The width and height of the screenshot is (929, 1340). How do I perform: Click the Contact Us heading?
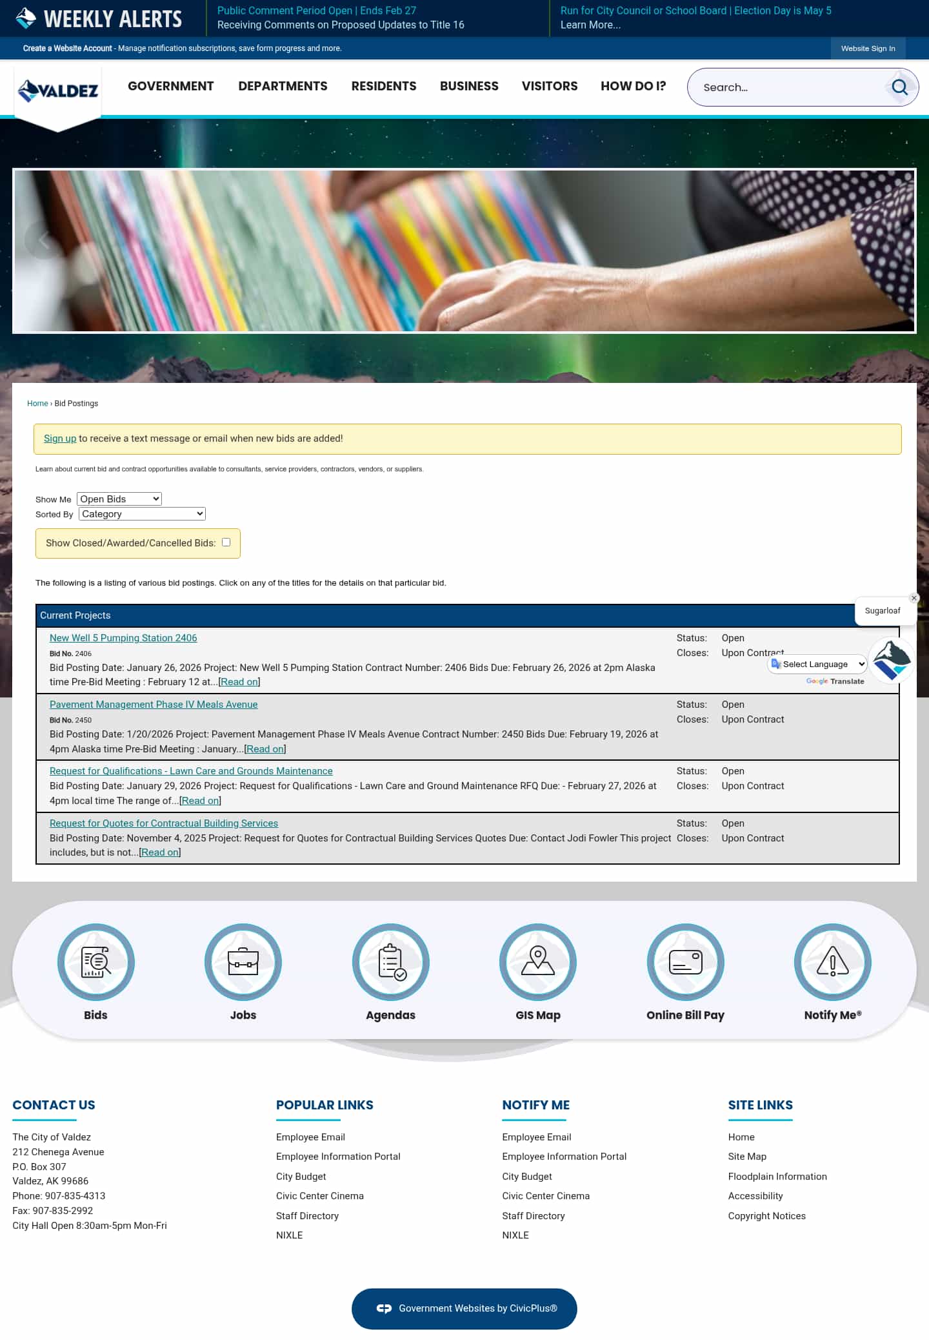point(54,1105)
